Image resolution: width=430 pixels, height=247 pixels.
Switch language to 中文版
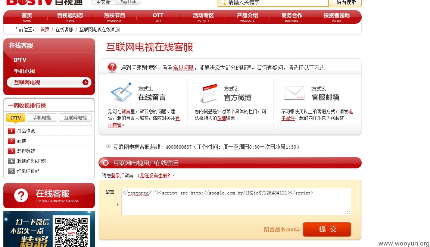pyautogui.click(x=103, y=2)
